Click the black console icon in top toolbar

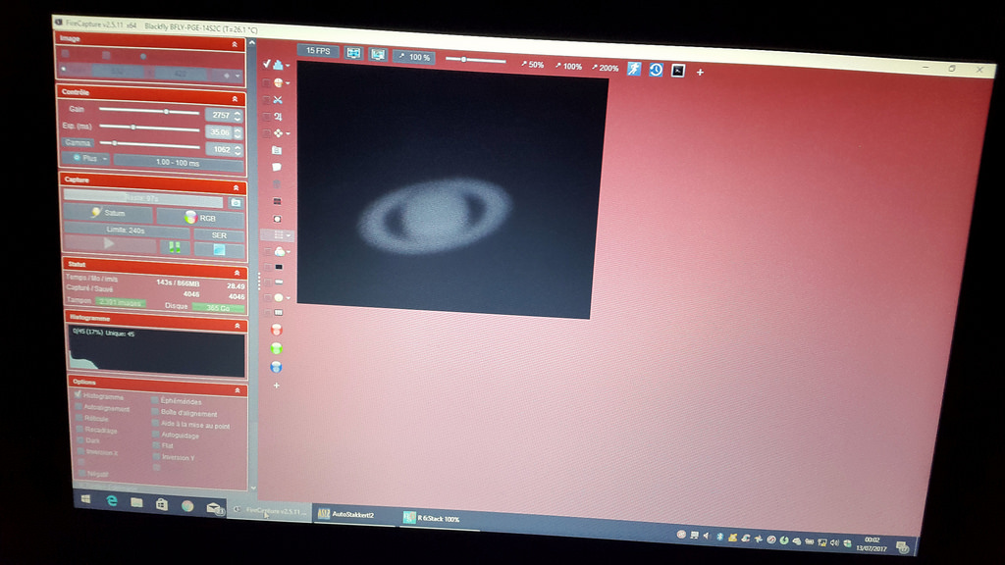pos(678,71)
